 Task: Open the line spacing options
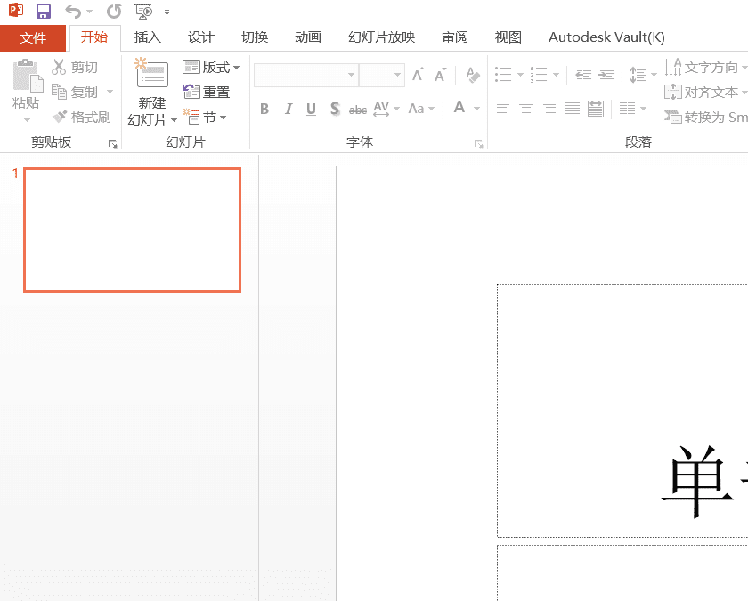coord(643,75)
